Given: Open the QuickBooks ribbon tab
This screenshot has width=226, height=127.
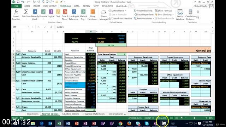Looking at the screenshot, I should (x=121, y=6).
